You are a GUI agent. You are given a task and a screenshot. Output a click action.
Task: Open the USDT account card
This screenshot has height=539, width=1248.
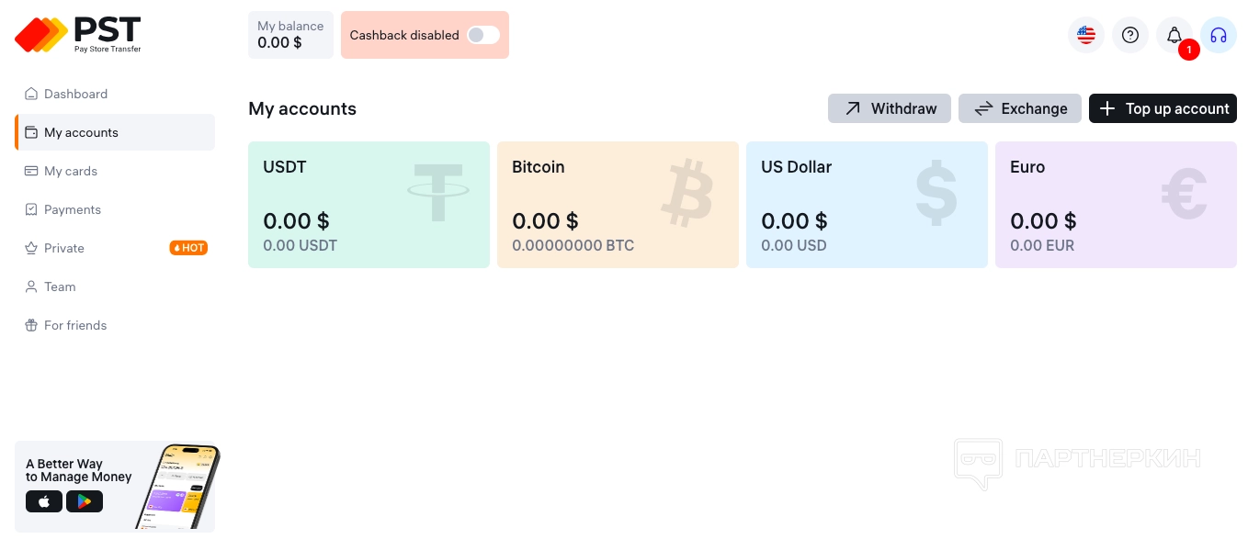coord(369,205)
